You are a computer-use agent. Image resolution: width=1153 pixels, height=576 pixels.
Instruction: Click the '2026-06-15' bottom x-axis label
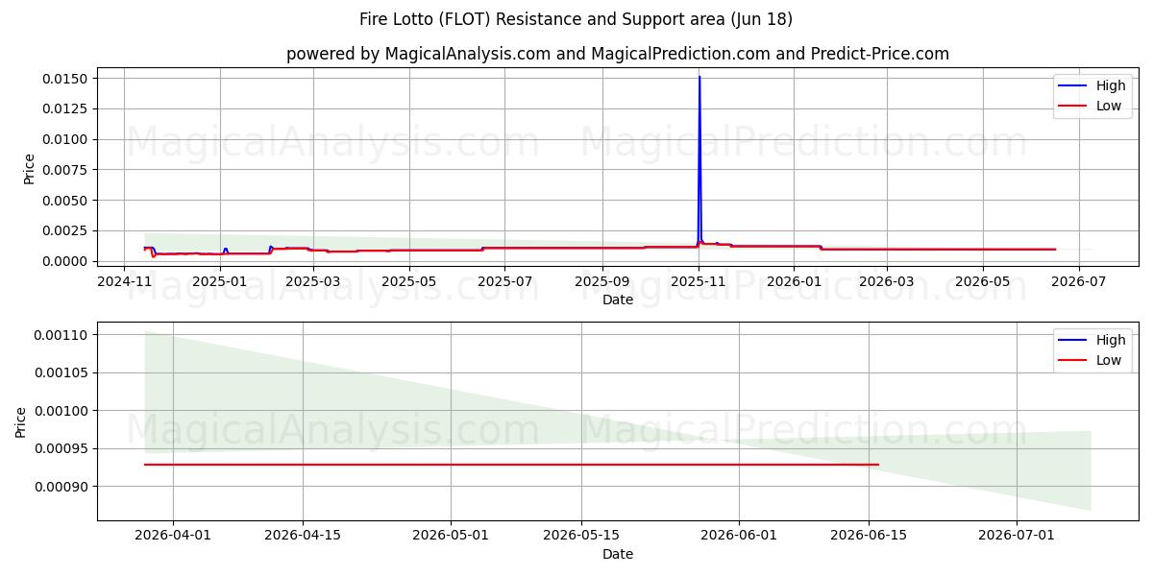coord(869,536)
